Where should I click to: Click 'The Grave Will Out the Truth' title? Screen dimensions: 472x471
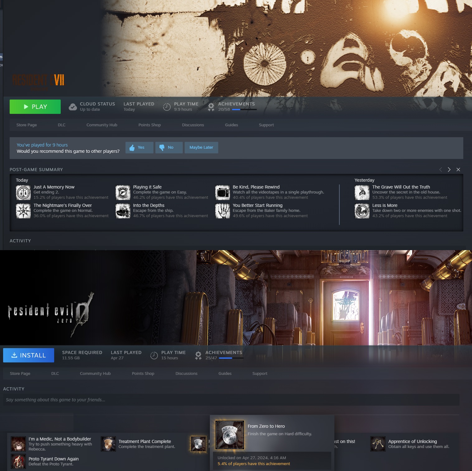401,187
